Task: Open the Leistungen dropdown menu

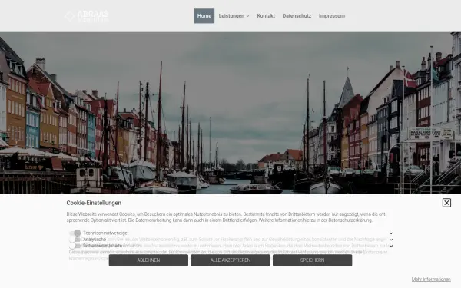Action: (234, 16)
